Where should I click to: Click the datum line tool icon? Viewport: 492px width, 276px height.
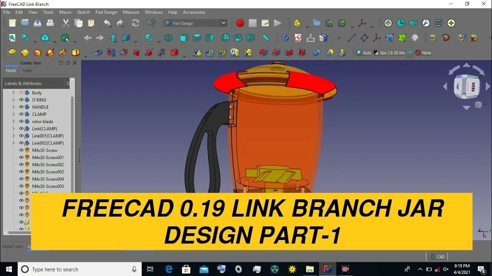[x=352, y=38]
